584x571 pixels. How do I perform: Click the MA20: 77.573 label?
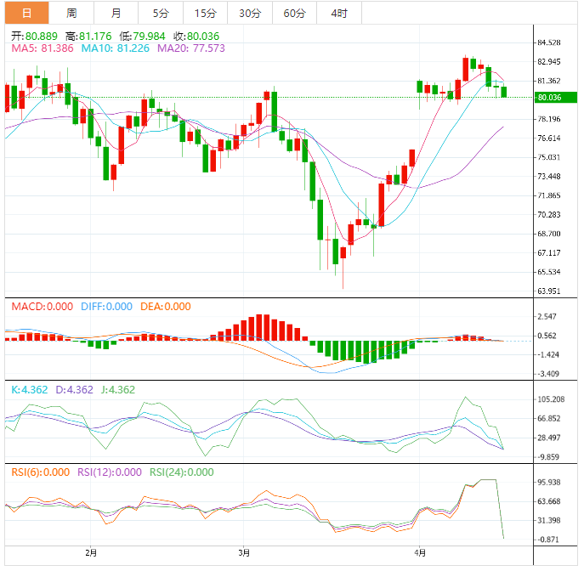191,48
